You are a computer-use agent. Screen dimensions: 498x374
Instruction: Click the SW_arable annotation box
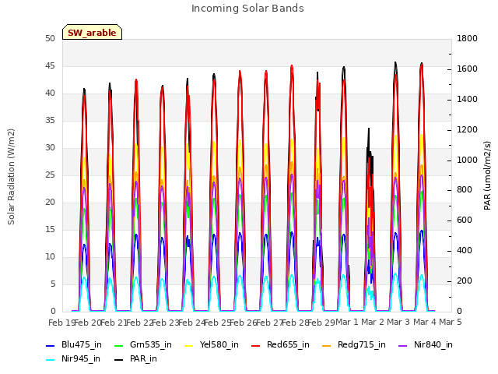click(92, 32)
